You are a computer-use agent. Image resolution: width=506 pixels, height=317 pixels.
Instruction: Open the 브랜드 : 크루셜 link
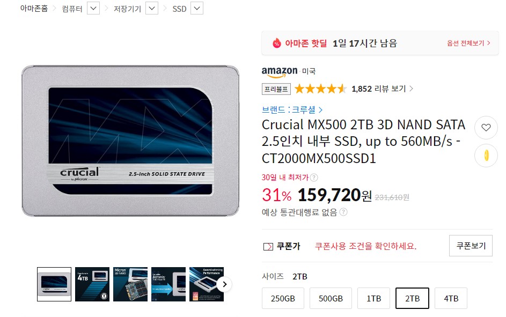click(292, 109)
